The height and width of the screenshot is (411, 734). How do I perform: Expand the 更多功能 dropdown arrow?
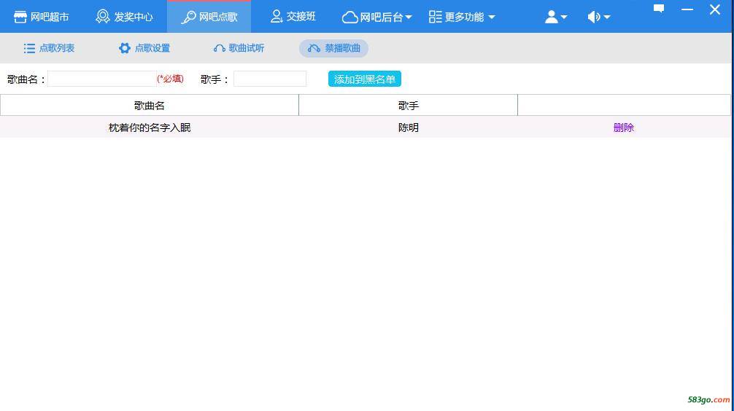(491, 17)
